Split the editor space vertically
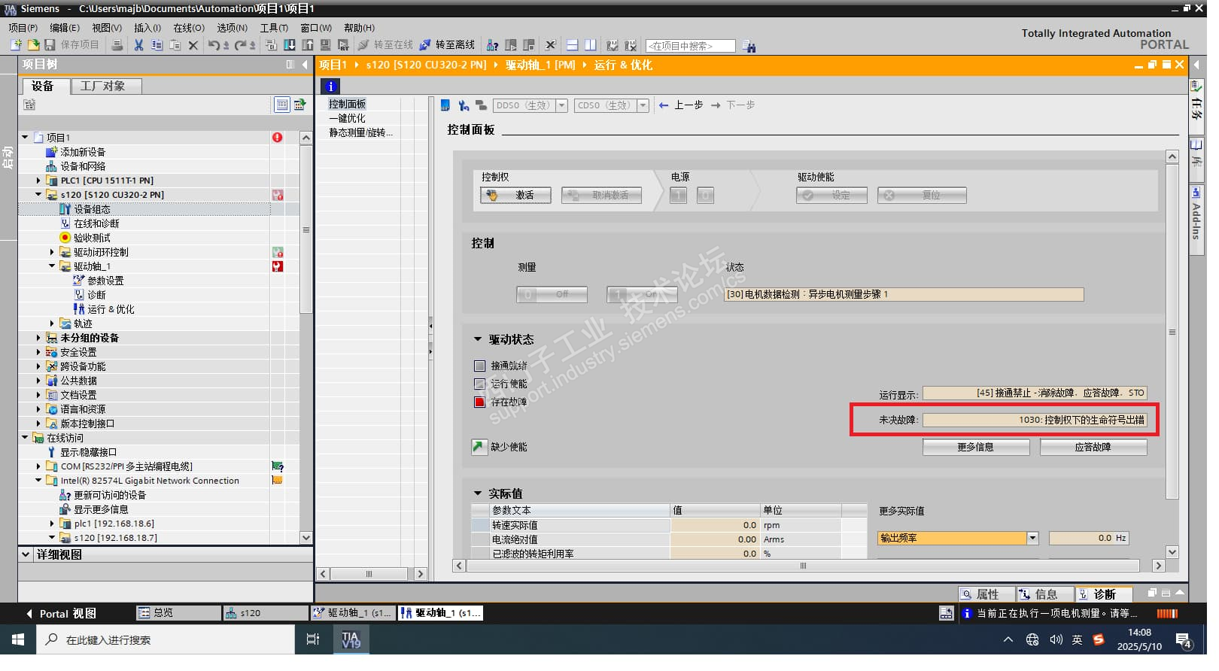The height and width of the screenshot is (671, 1219). click(591, 45)
